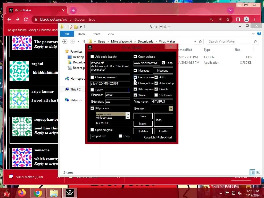Enable the Add code (batch) checkbox

(92, 56)
